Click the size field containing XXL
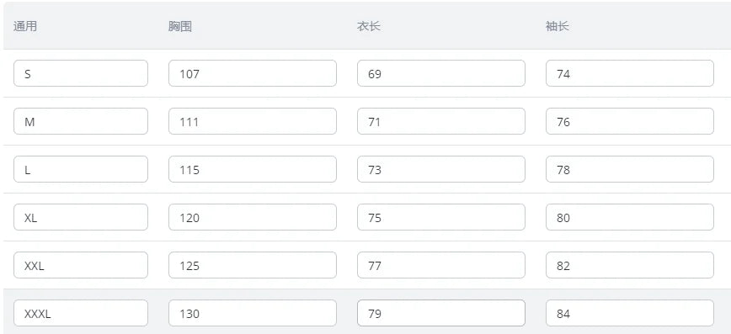The width and height of the screenshot is (731, 334). coord(81,265)
